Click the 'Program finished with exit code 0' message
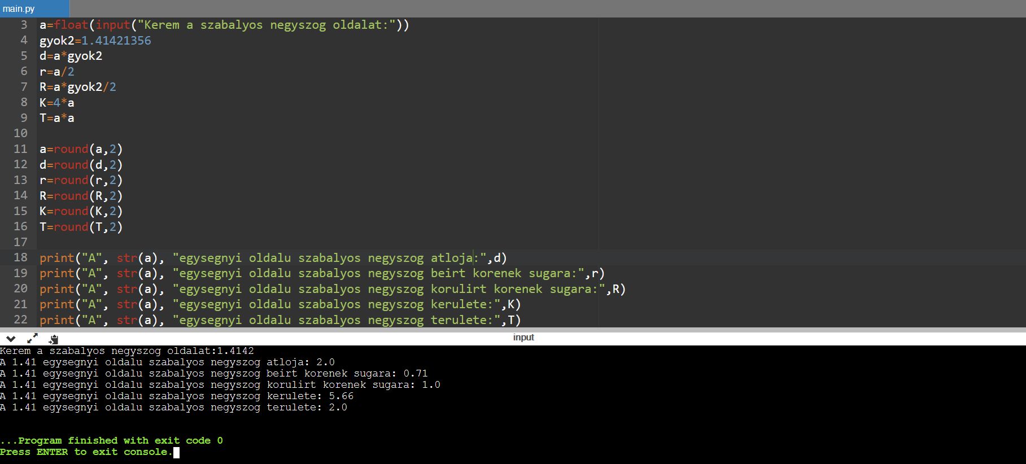 point(112,440)
